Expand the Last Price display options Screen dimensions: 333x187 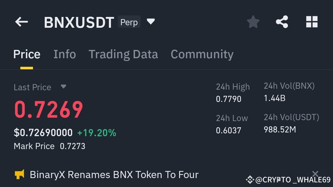click(64, 87)
